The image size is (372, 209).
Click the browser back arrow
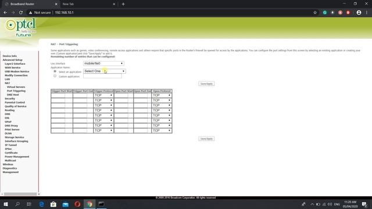pos(5,13)
